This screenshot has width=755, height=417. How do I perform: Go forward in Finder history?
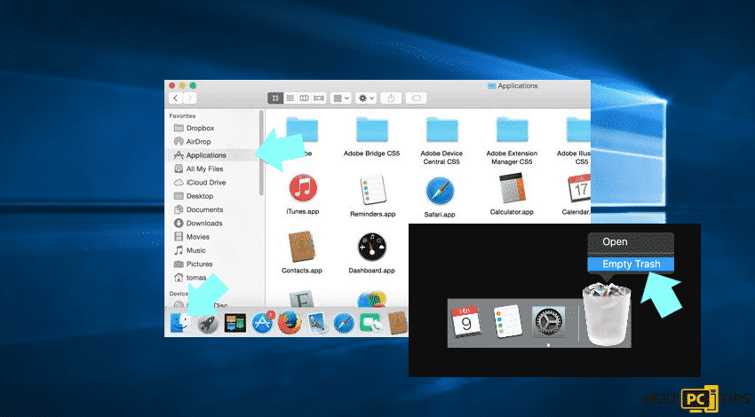[x=190, y=98]
